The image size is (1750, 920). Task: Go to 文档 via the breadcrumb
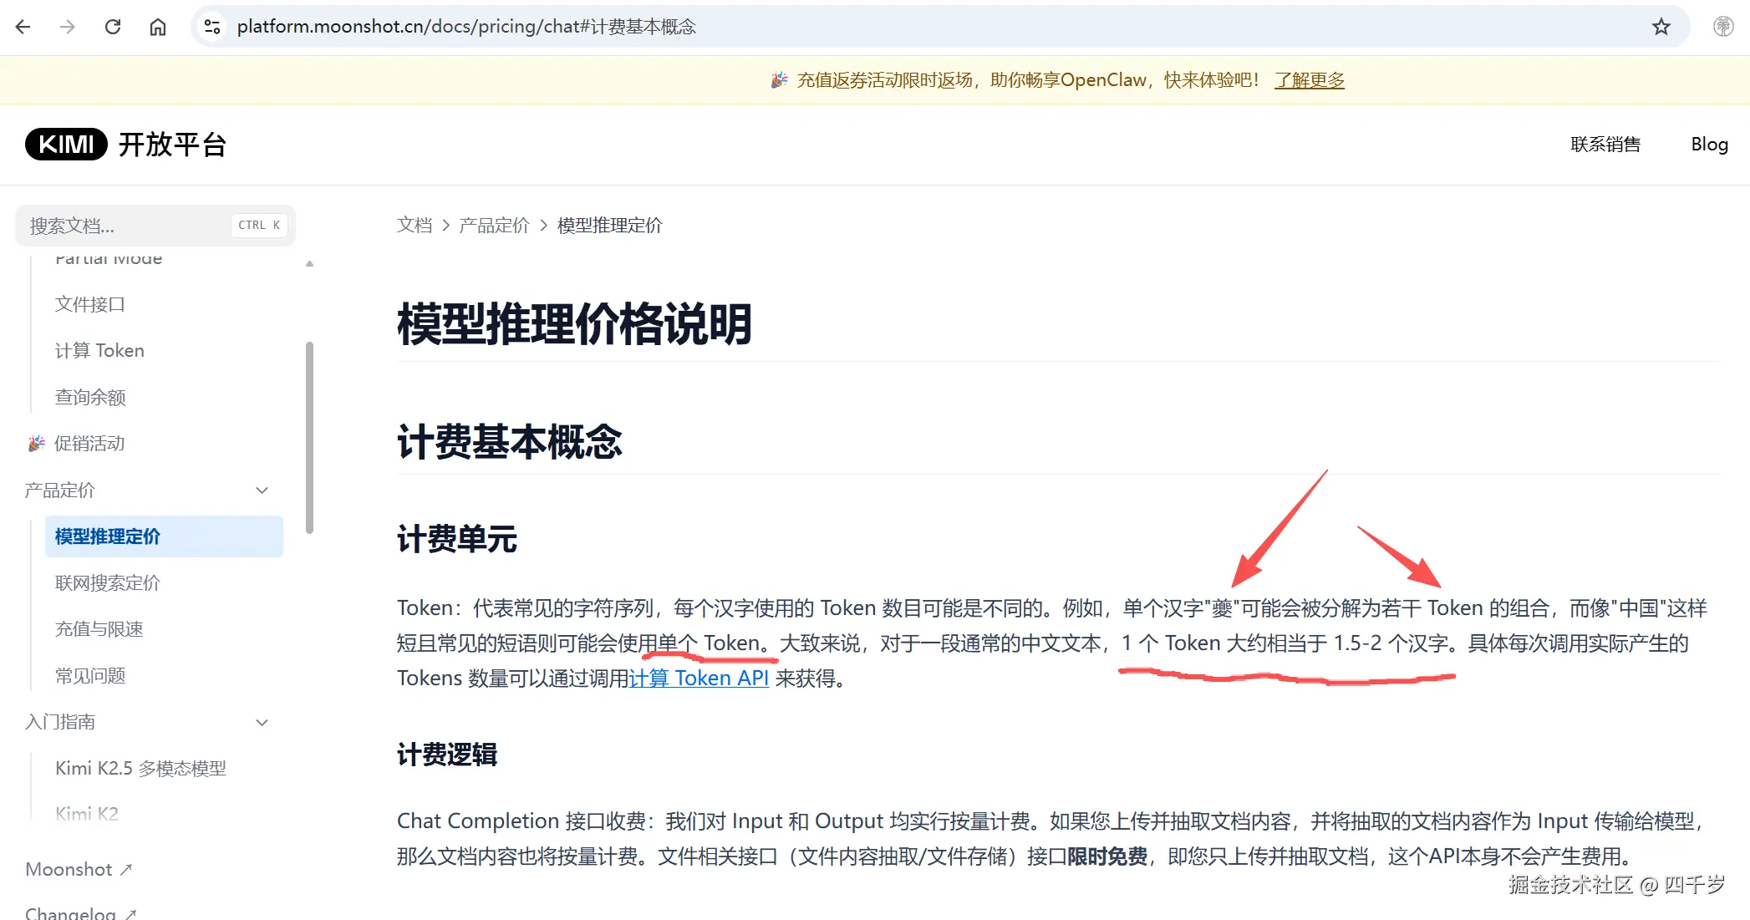[x=414, y=225]
